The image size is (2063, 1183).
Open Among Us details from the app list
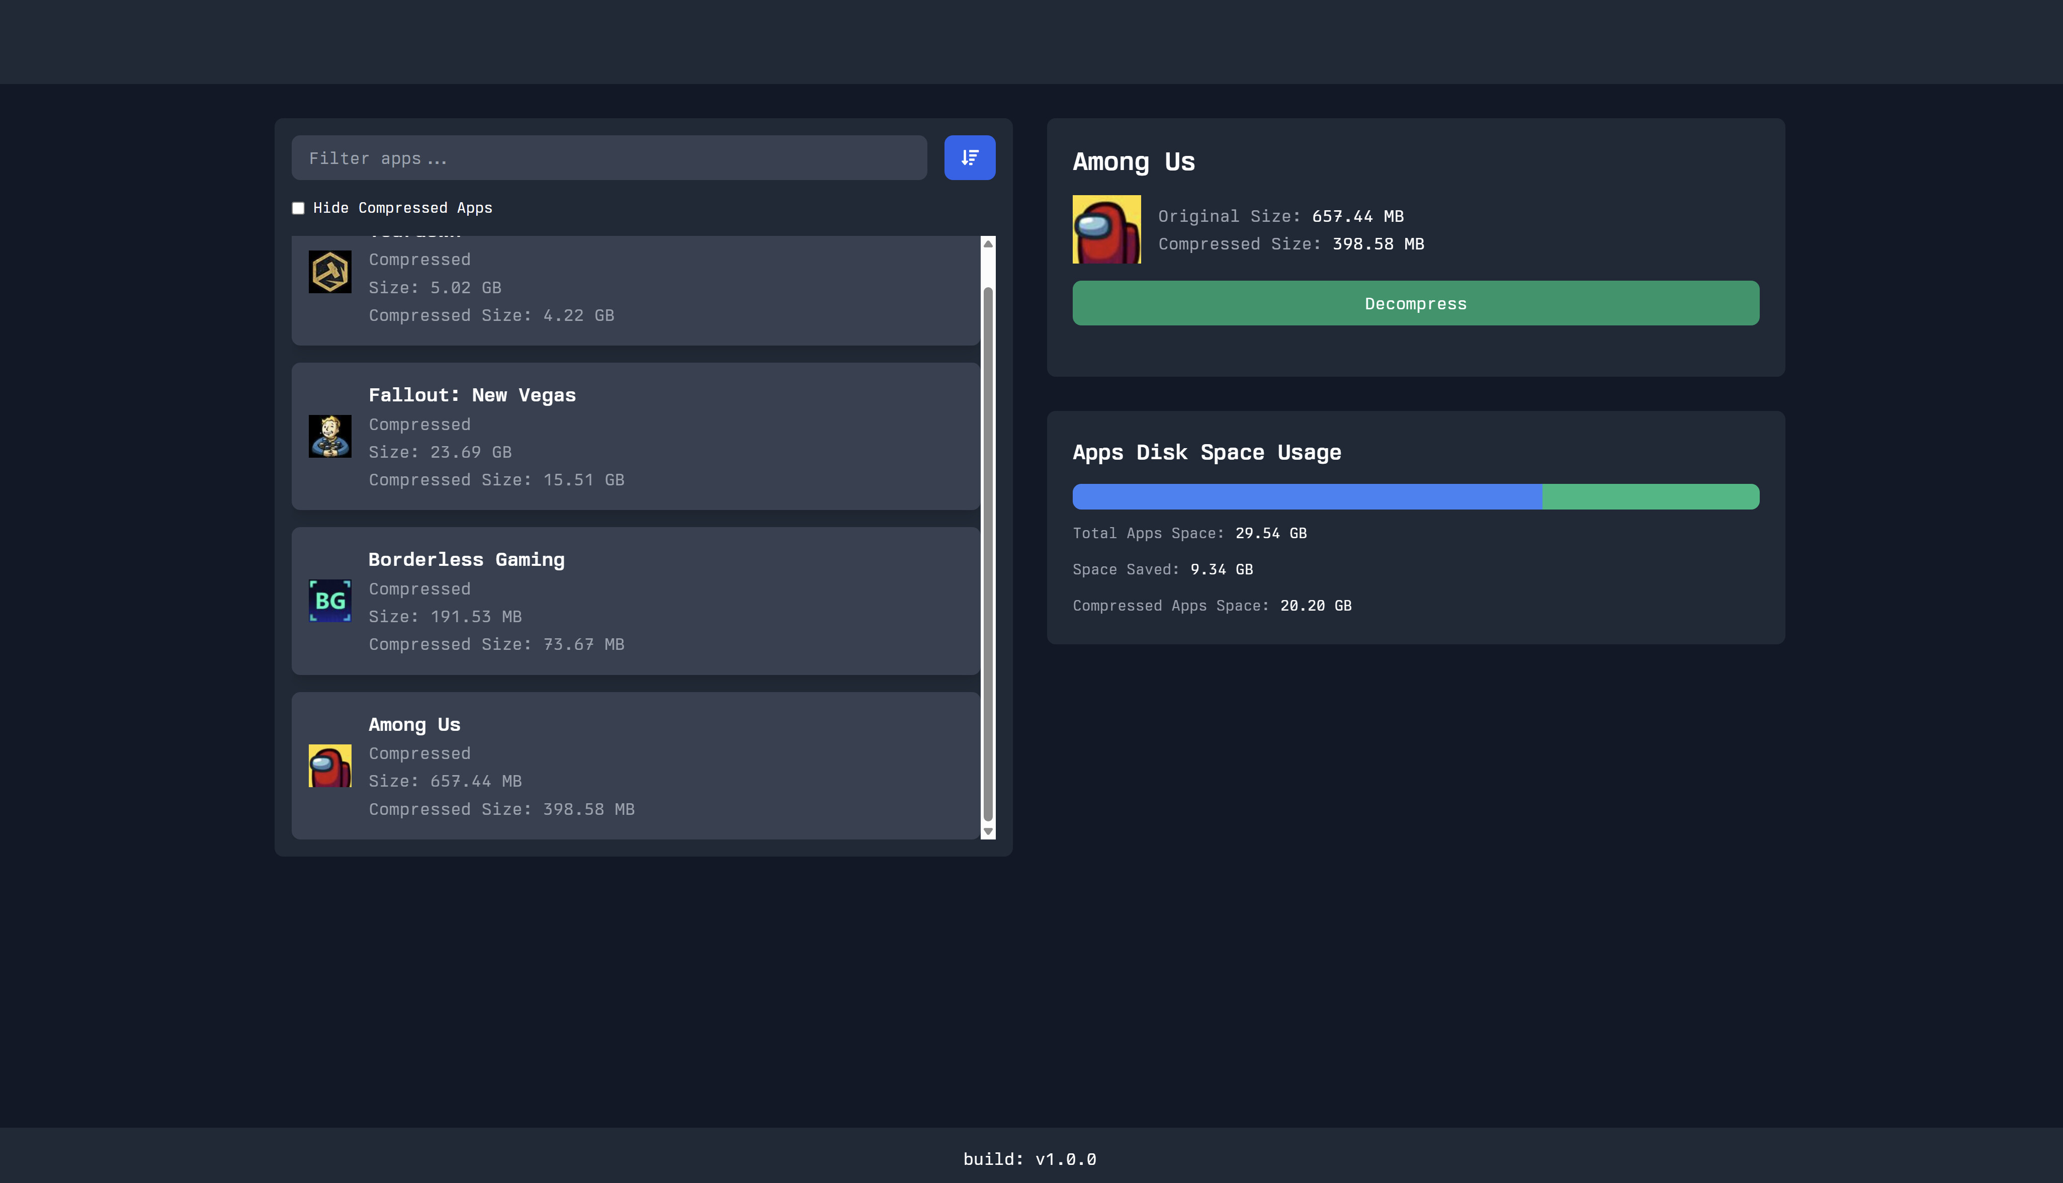coord(636,765)
